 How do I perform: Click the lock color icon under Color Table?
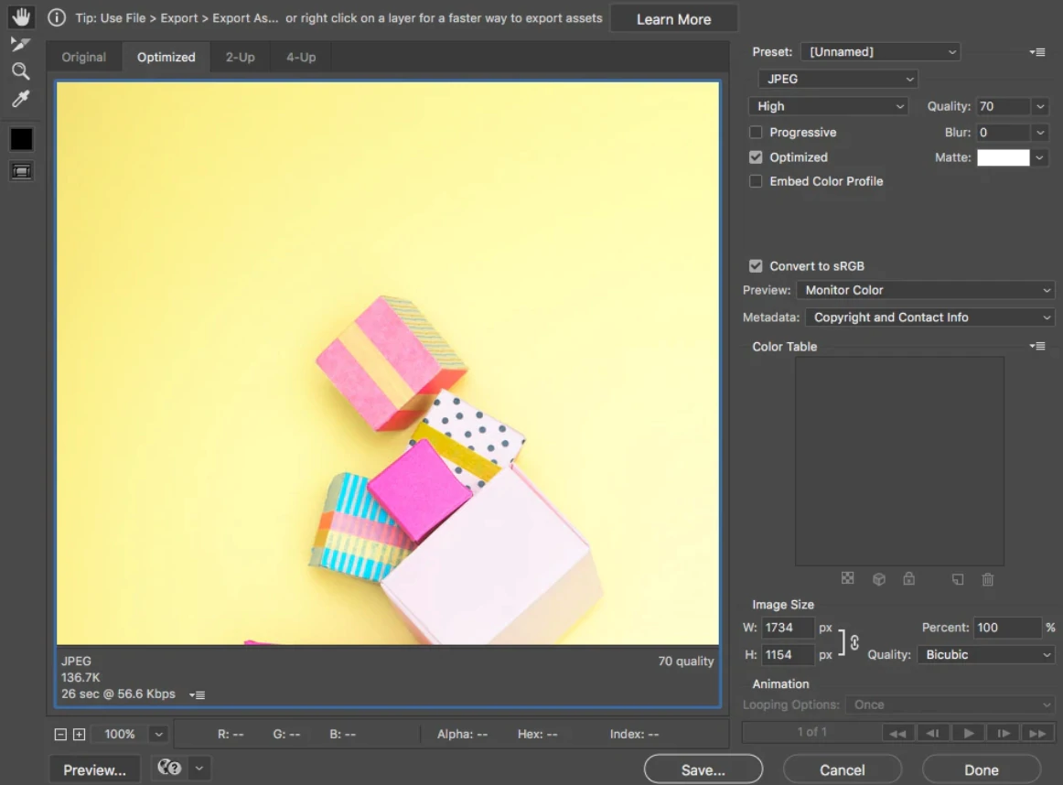(909, 578)
